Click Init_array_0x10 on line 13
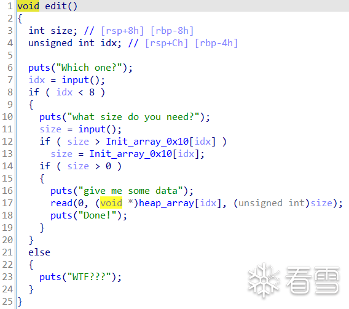 tap(131, 154)
